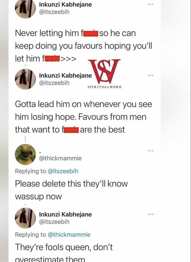Open avatar on second Inkunzi Kabhejane tweet
191x262 pixels.
(x=25, y=79)
